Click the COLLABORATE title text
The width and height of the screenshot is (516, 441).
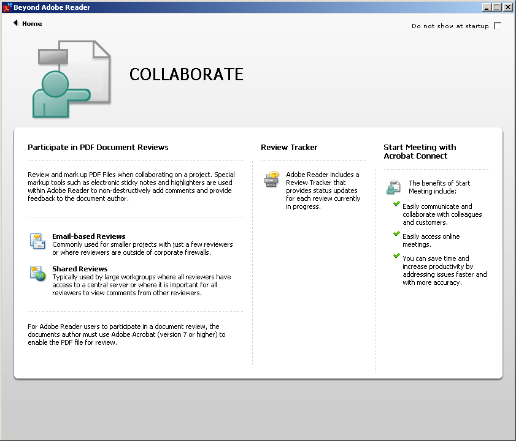(187, 74)
